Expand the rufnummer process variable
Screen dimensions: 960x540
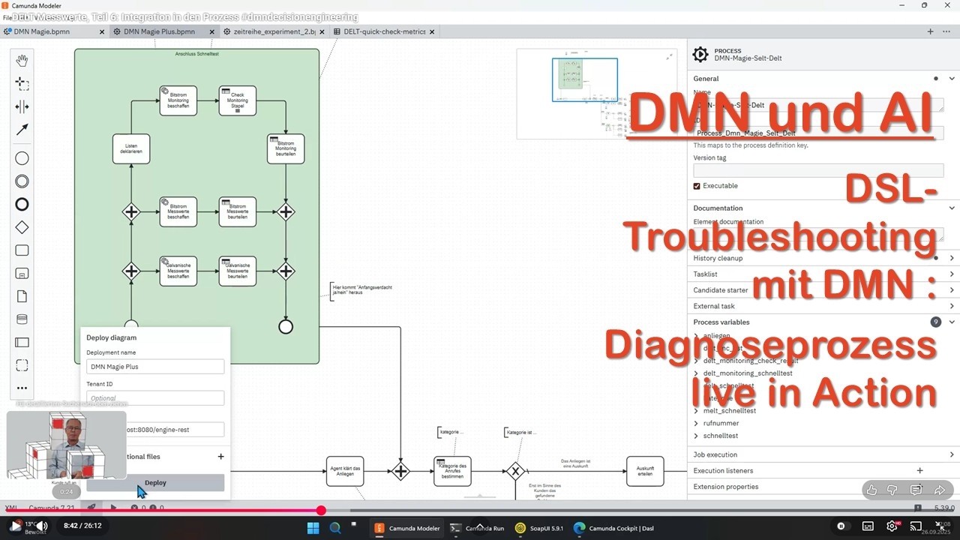[697, 423]
